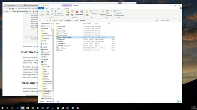Click refresh icon beside address bar
The image size is (197, 110).
point(158,20)
